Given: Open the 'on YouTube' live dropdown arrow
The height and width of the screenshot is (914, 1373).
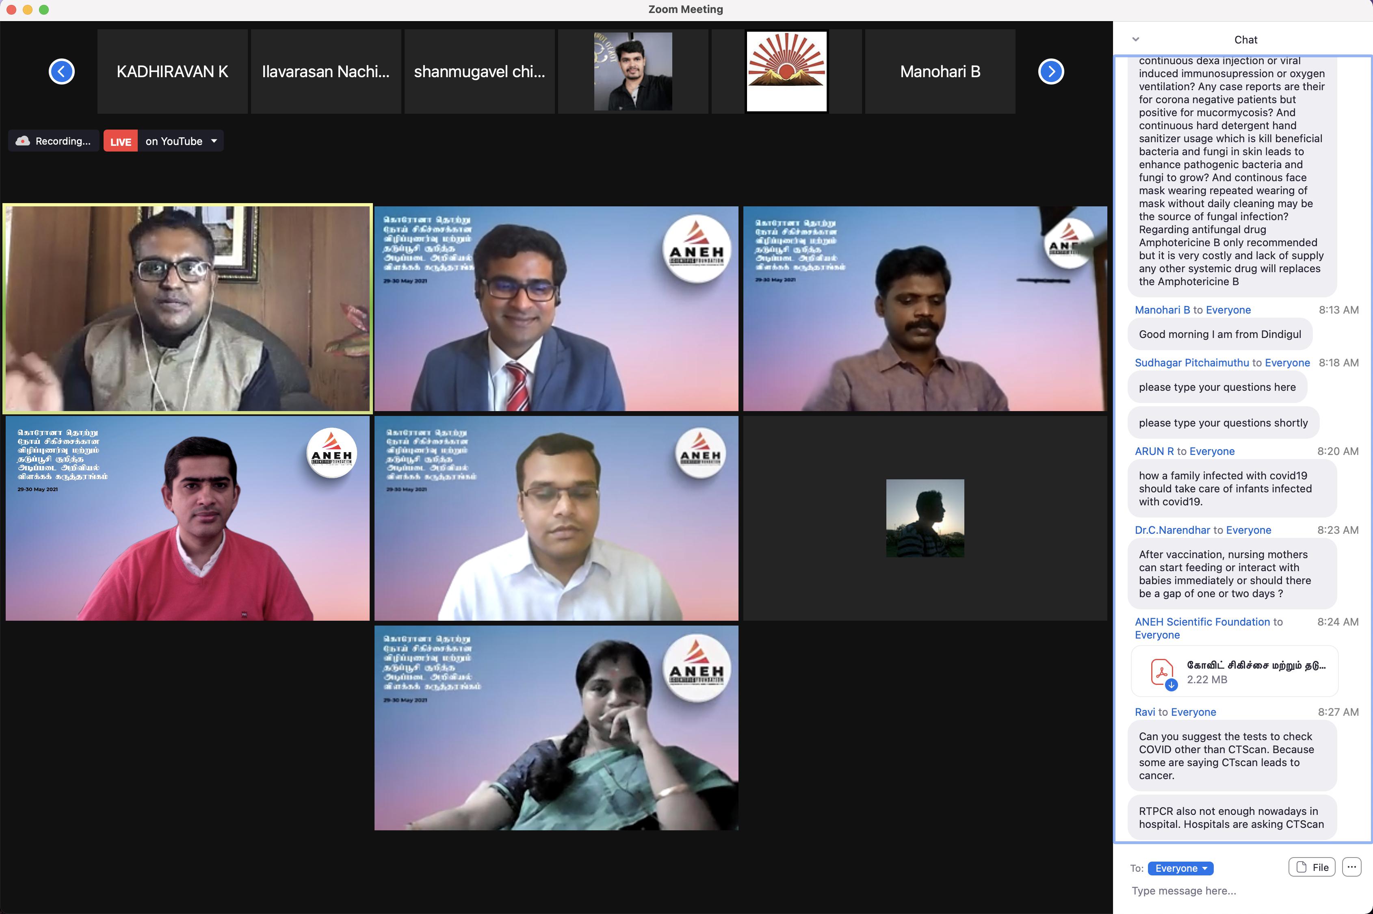Looking at the screenshot, I should 214,141.
